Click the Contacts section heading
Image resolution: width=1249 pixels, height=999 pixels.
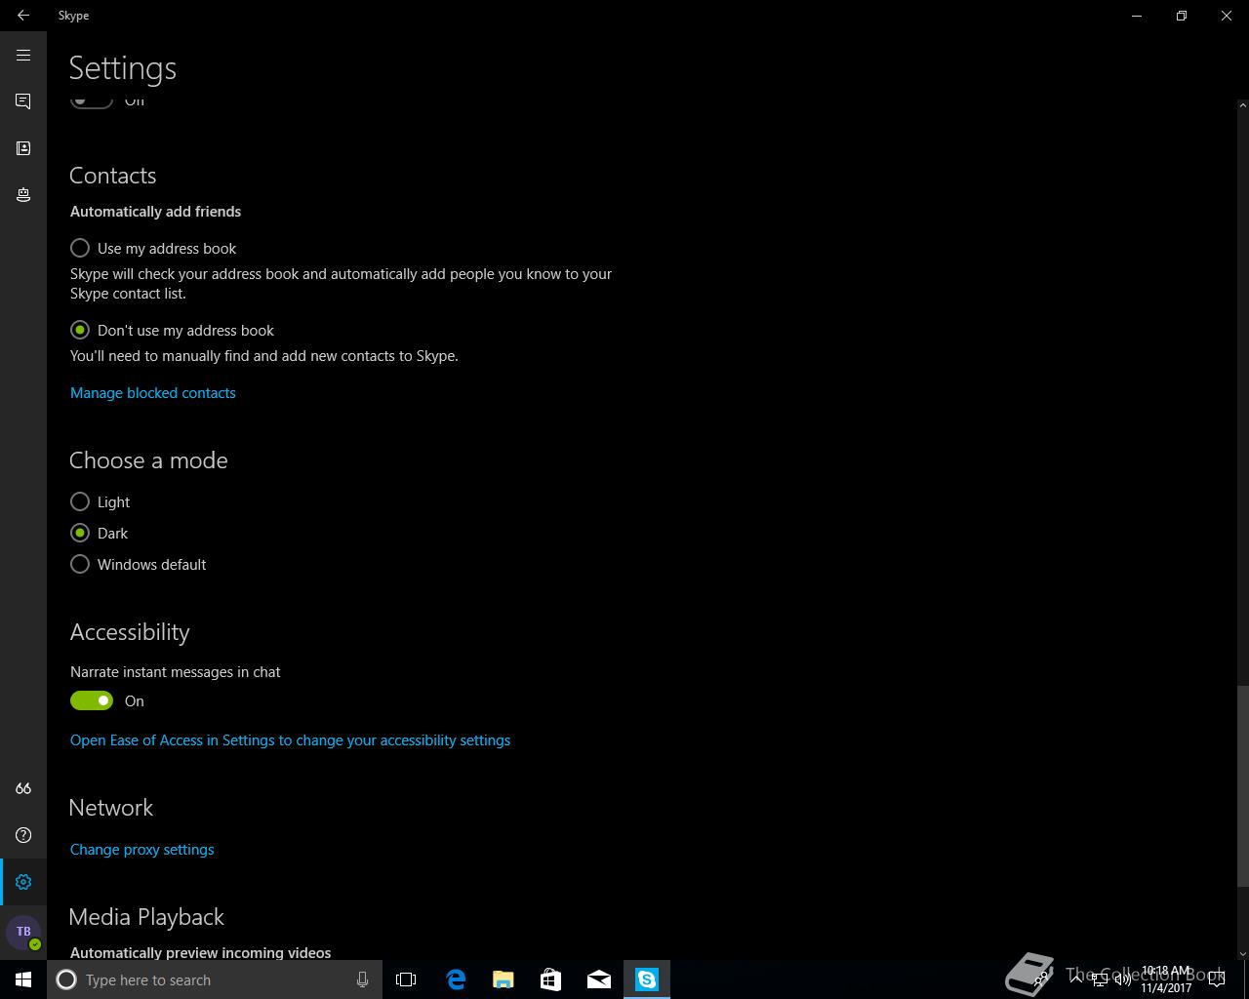coord(113,176)
